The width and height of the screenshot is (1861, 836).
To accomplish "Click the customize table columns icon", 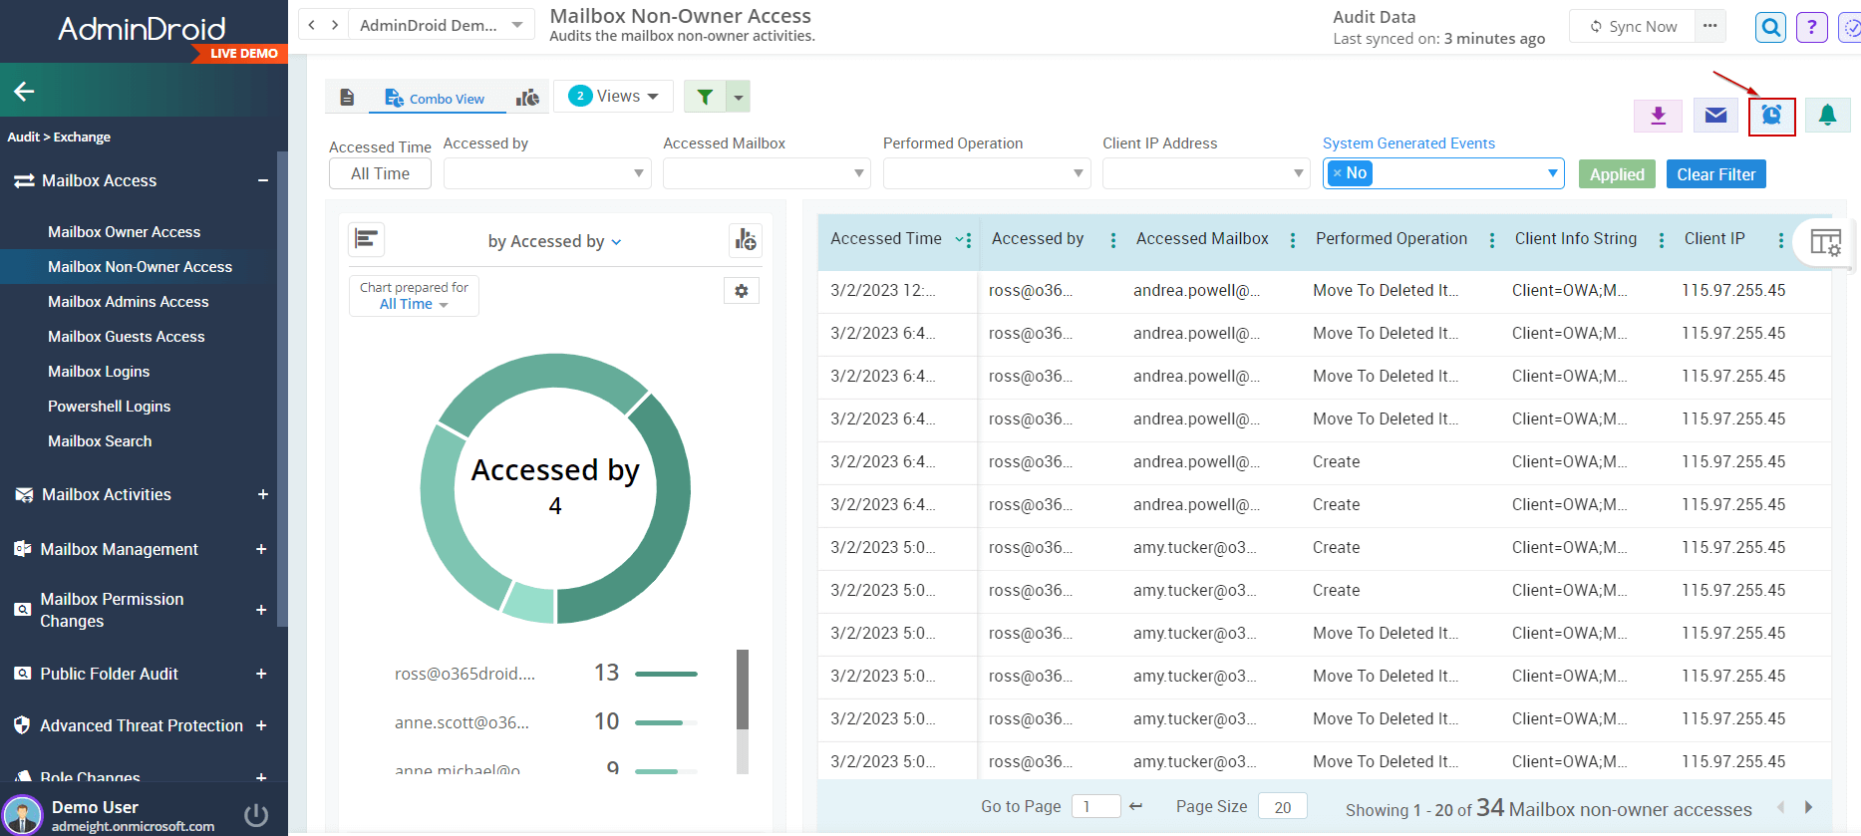I will (x=1825, y=242).
